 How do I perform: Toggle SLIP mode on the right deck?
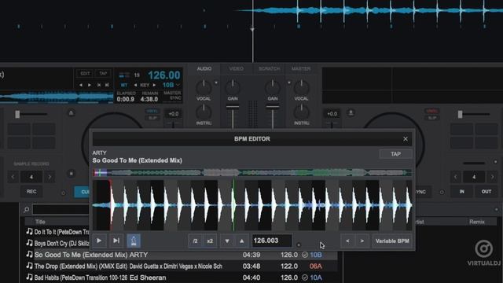point(431,118)
